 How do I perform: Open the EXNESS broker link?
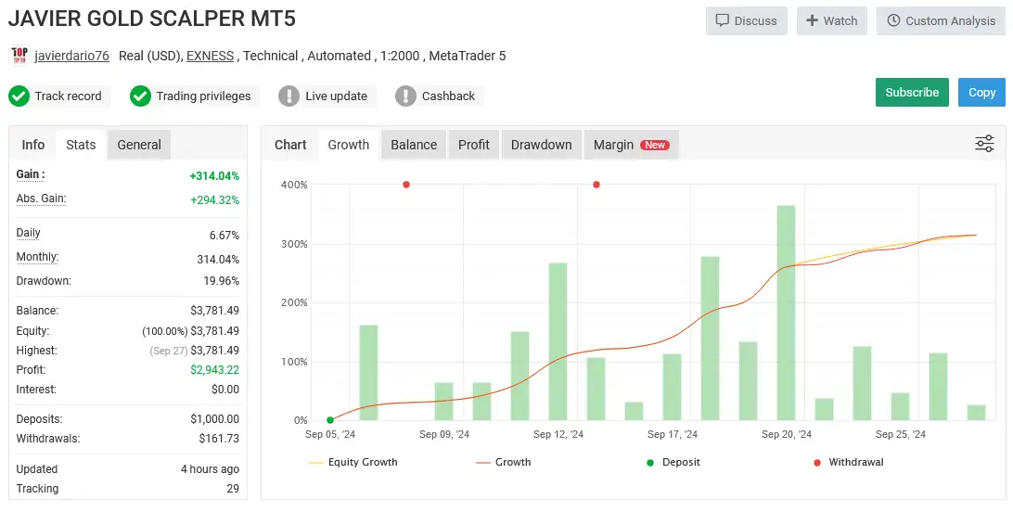pos(210,56)
